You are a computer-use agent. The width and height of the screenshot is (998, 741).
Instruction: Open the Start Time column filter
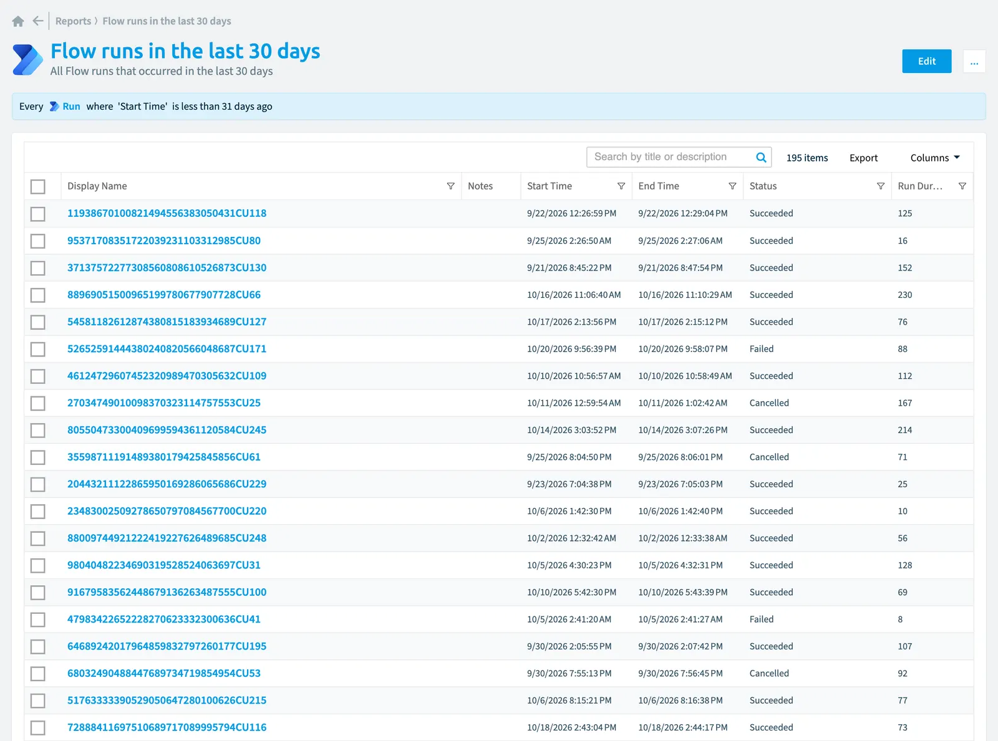(621, 186)
